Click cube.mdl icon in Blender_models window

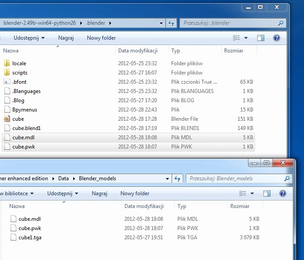[13, 219]
